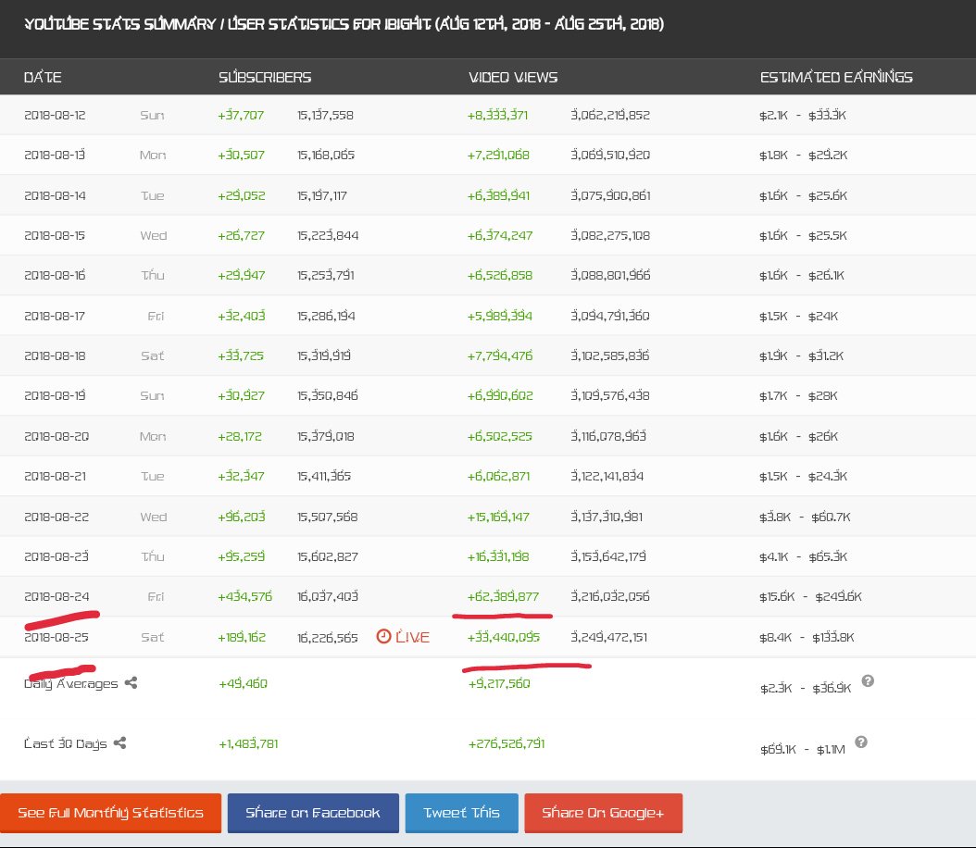Select the DATE column header

pyautogui.click(x=43, y=77)
